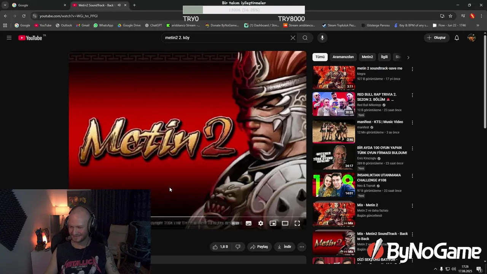Open options for metin 2 soundtrack-save me

pyautogui.click(x=412, y=69)
